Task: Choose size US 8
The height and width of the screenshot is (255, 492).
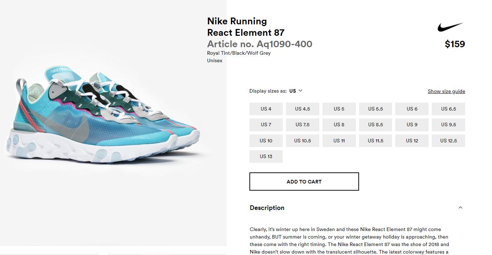Action: tap(339, 124)
